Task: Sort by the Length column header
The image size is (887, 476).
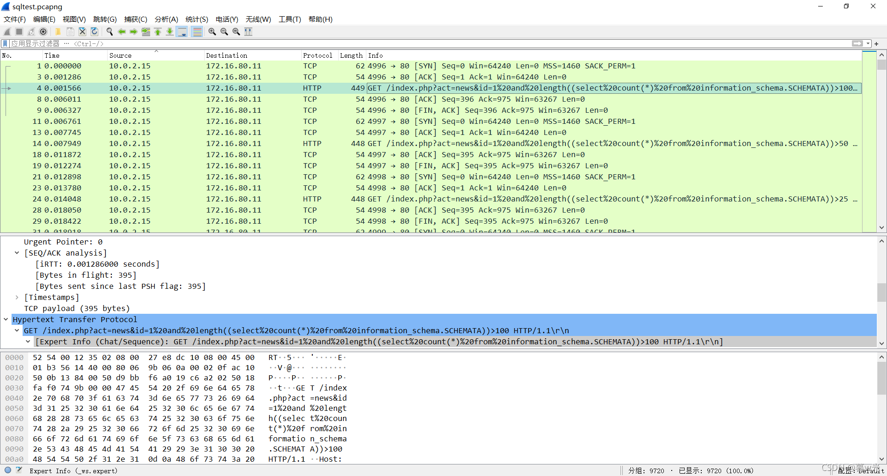Action: [352, 55]
